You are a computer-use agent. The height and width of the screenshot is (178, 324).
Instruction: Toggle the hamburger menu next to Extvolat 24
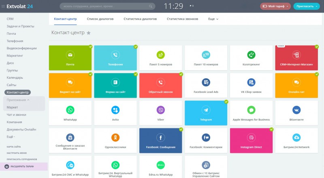point(3,6)
